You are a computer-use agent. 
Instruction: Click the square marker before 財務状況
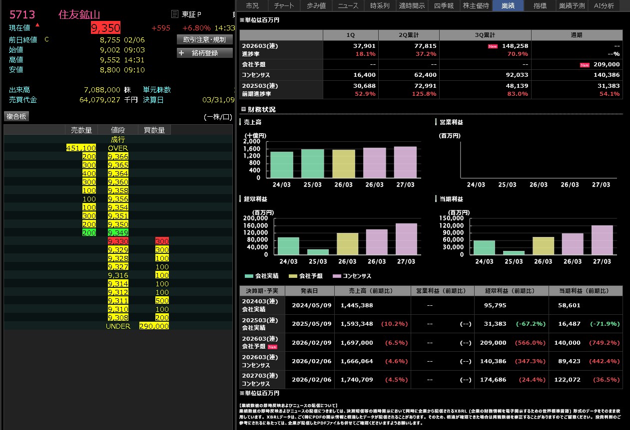tap(243, 109)
